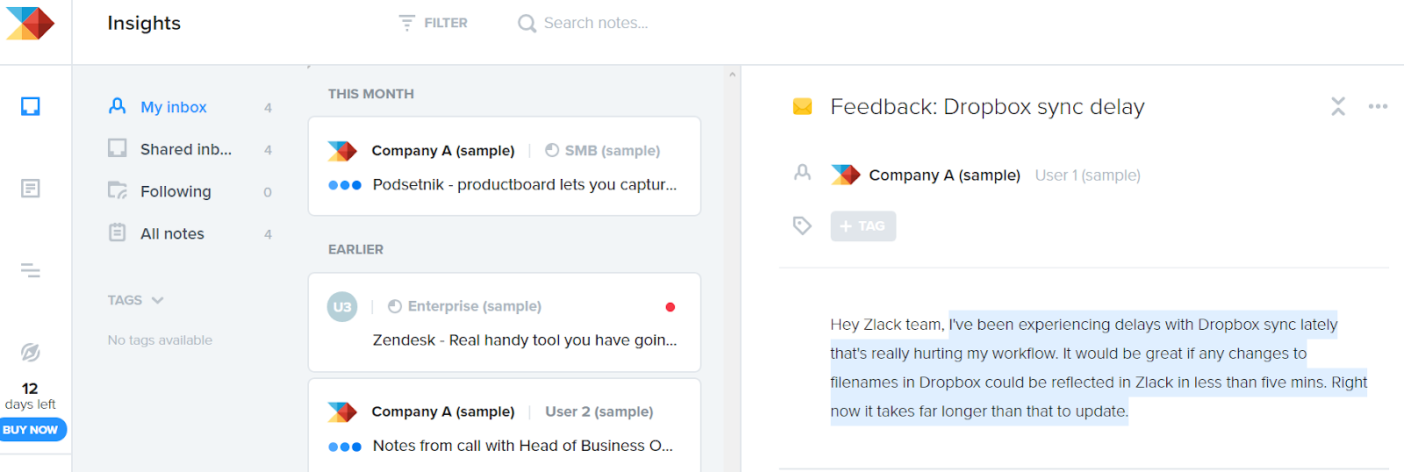Screen dimensions: 1404x472
Task: Add a tag with + TAG button
Action: (863, 226)
